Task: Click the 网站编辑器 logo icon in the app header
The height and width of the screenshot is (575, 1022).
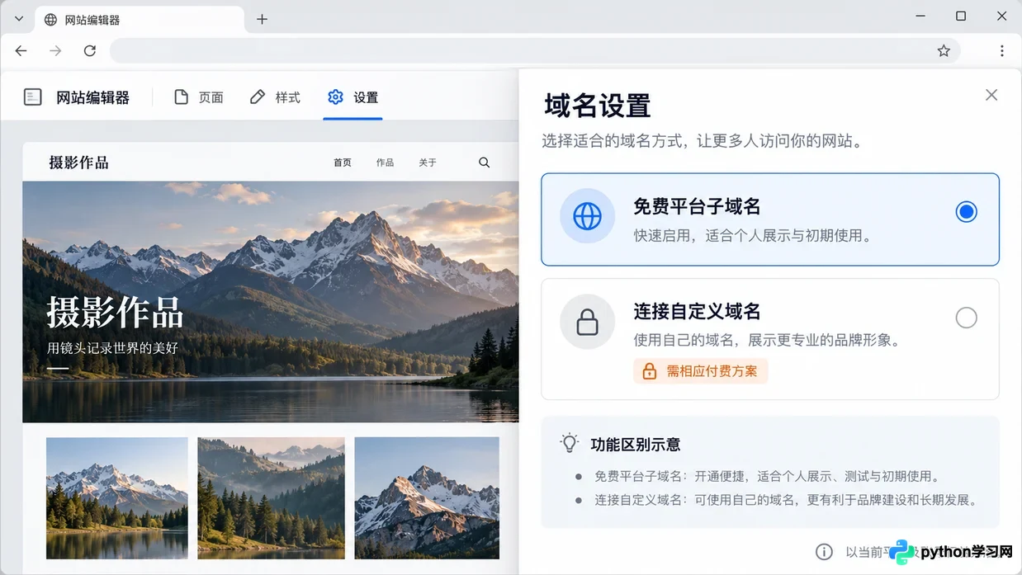Action: [x=33, y=97]
